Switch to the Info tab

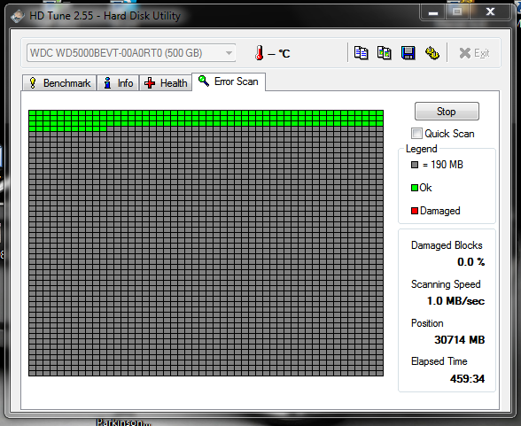coord(118,83)
